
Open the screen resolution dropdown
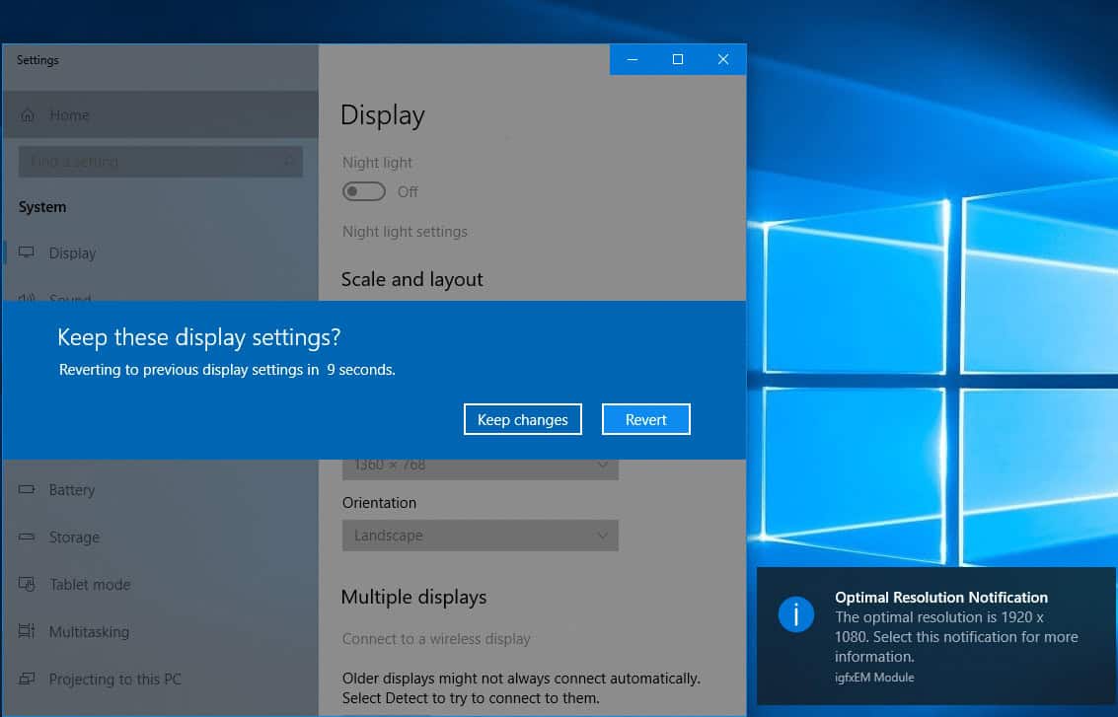point(481,464)
